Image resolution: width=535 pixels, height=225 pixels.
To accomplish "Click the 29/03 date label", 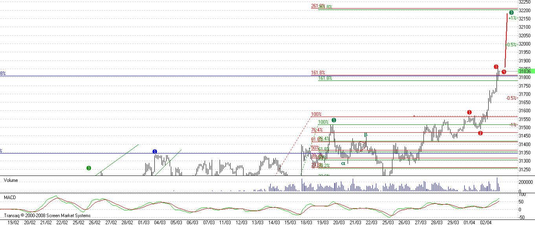I will [x=453, y=222].
